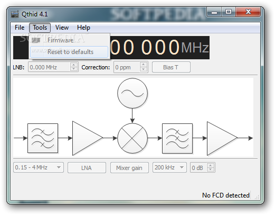This screenshot has height=215, width=275.
Task: Open the 200 kHz filter dropdown
Action: click(169, 167)
